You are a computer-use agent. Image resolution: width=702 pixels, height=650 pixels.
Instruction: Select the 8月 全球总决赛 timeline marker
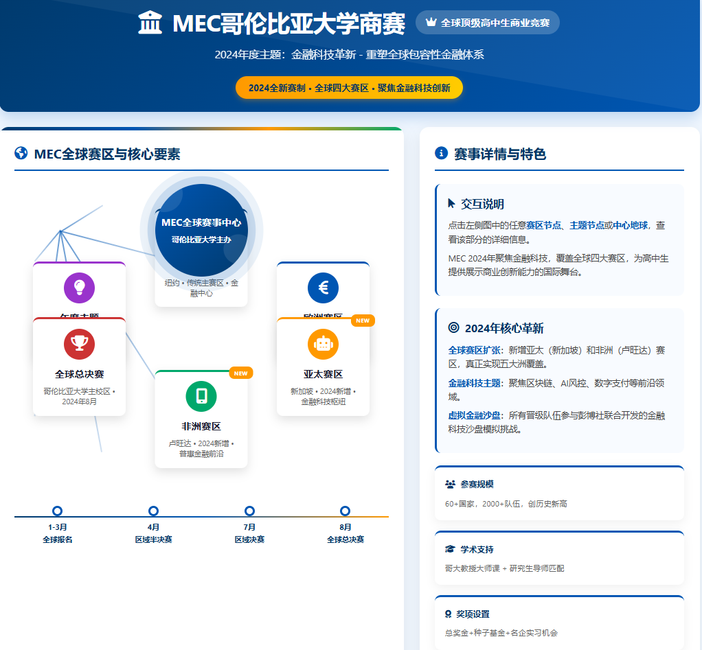pos(345,511)
